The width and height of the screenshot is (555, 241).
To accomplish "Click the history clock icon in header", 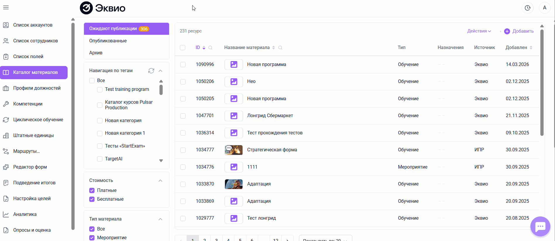I will pos(527,8).
